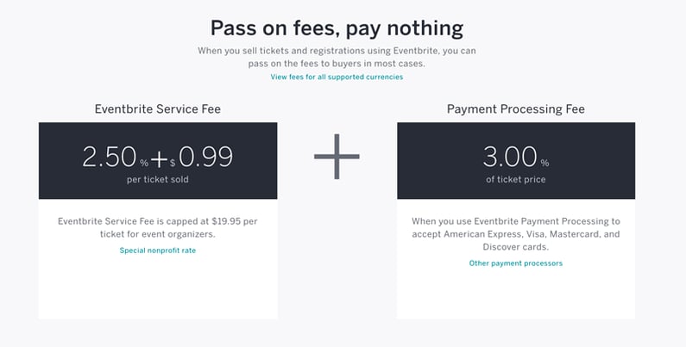The image size is (686, 347).
Task: Click the intro paragraph about selling tickets
Action: coord(337,57)
